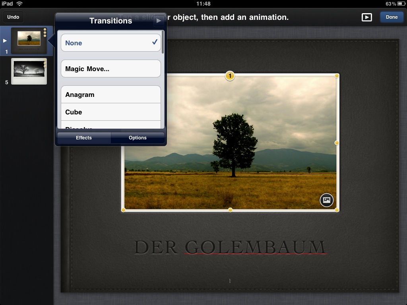Tap the play triangle beside slide 1

coord(5,41)
